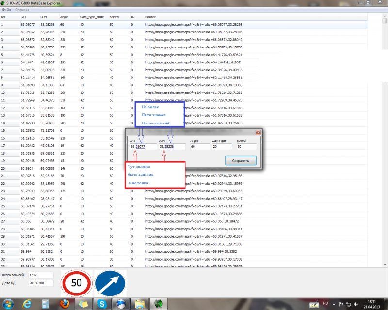
Task: Click the Cam_type_code column header
Action: [x=92, y=17]
